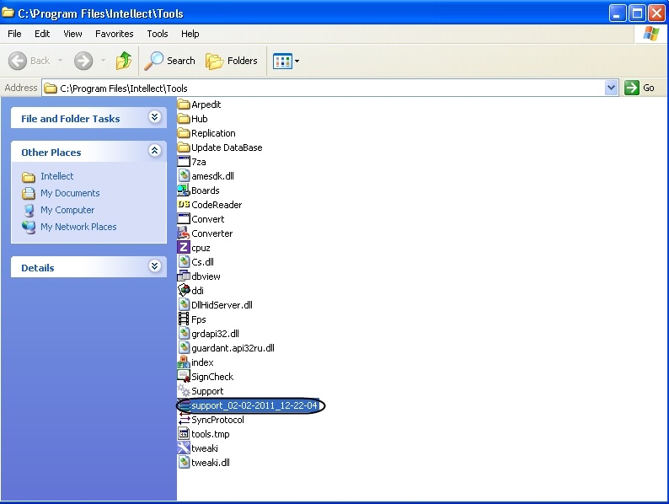Image resolution: width=669 pixels, height=504 pixels.
Task: Click the "SyncProtocol" file name
Action: 217,420
